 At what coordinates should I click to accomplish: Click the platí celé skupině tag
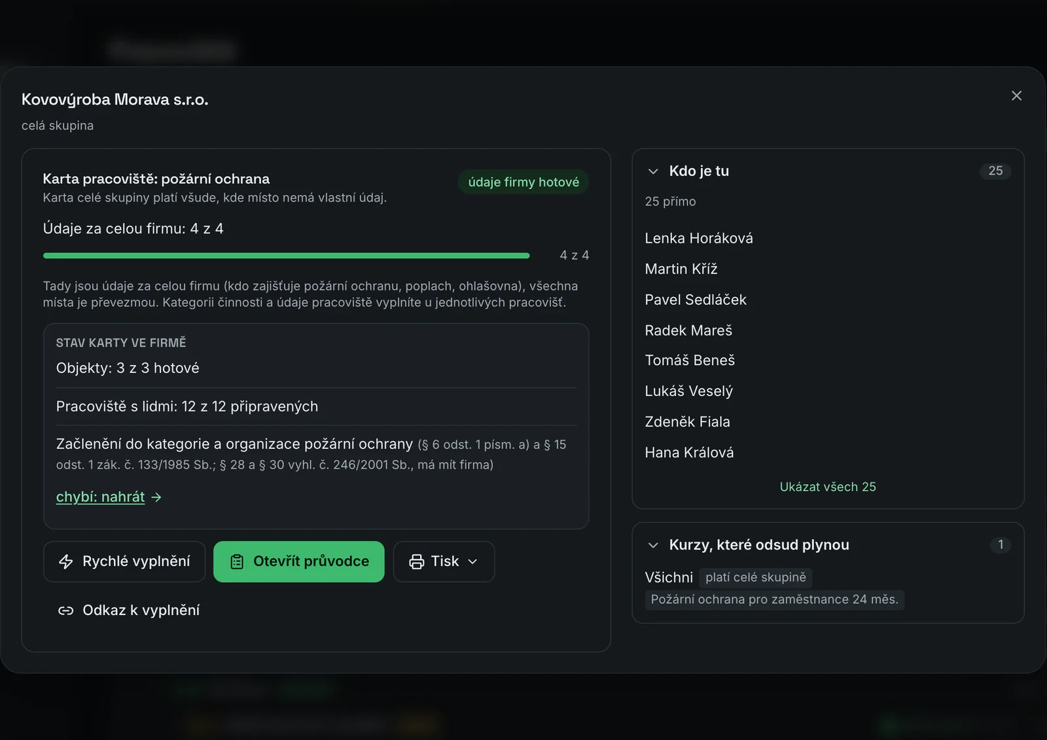(x=756, y=578)
